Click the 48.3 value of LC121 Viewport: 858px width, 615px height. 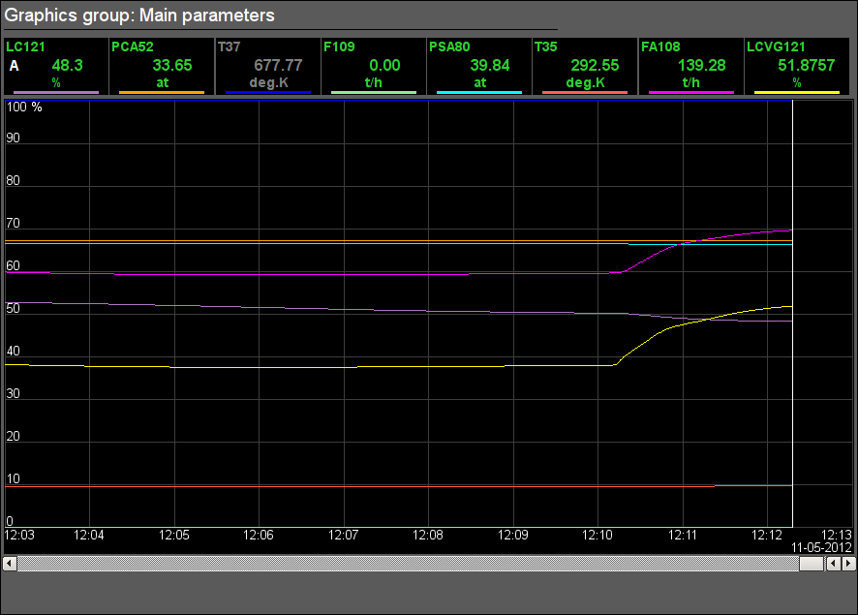point(68,65)
